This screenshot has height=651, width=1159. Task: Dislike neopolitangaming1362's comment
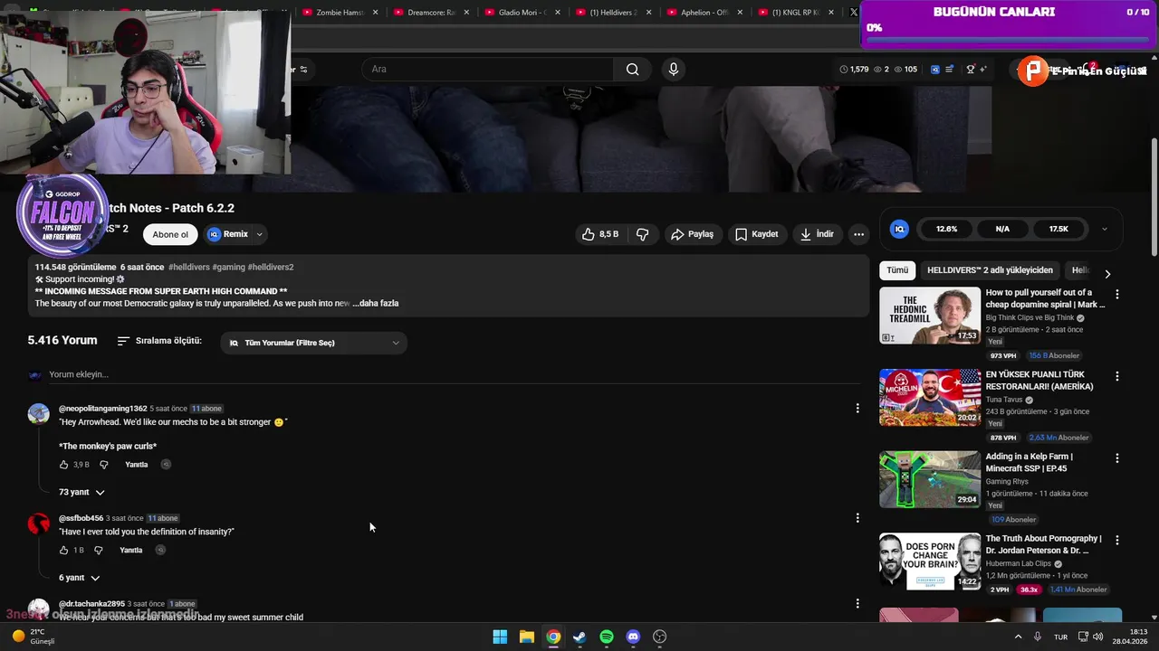103,465
